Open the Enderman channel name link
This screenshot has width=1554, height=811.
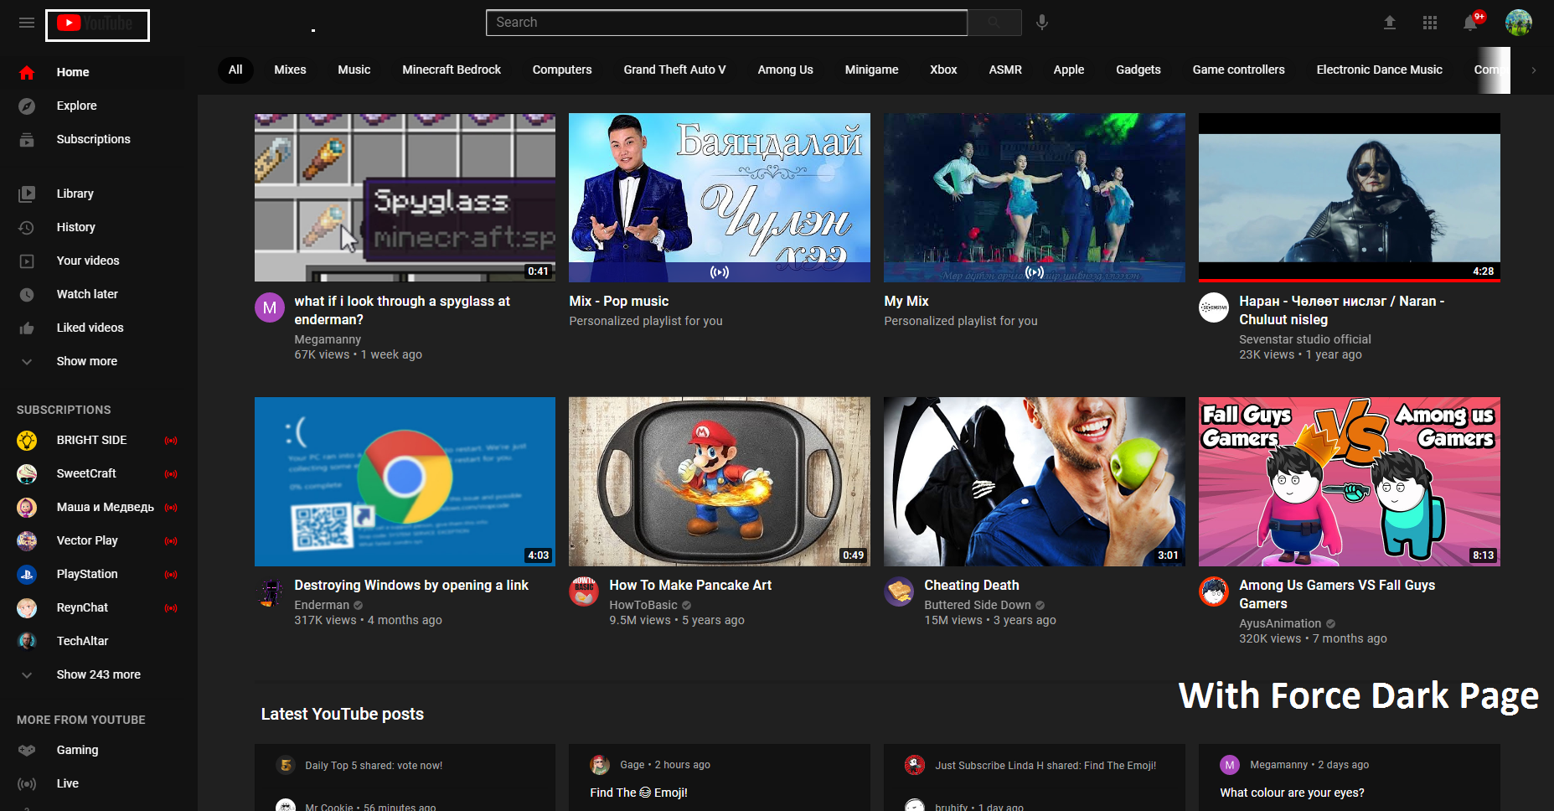tap(322, 605)
